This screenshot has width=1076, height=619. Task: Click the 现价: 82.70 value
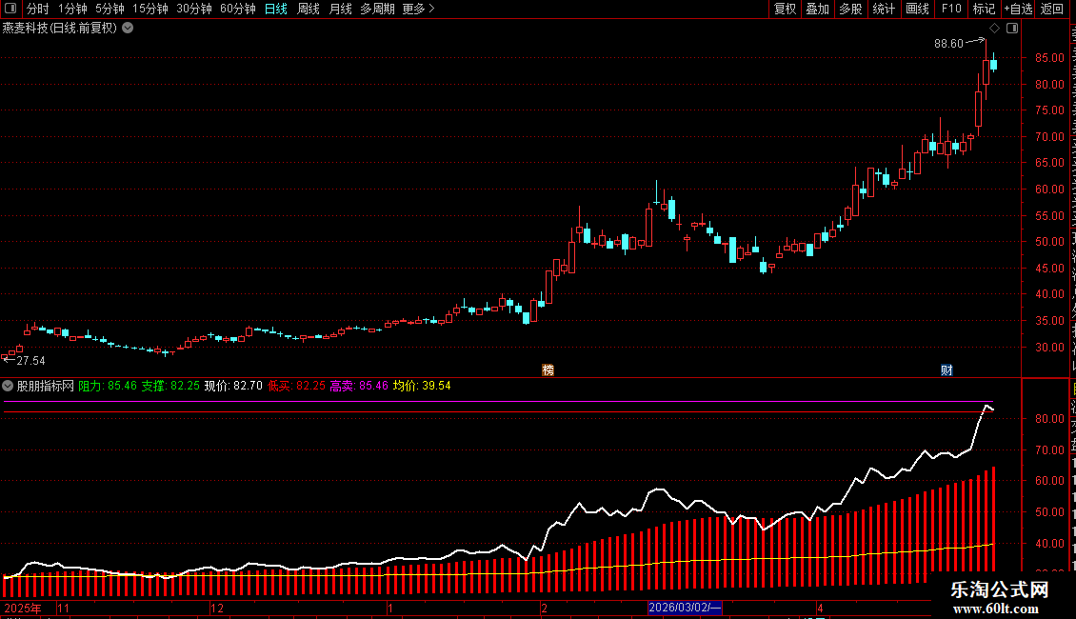click(233, 386)
